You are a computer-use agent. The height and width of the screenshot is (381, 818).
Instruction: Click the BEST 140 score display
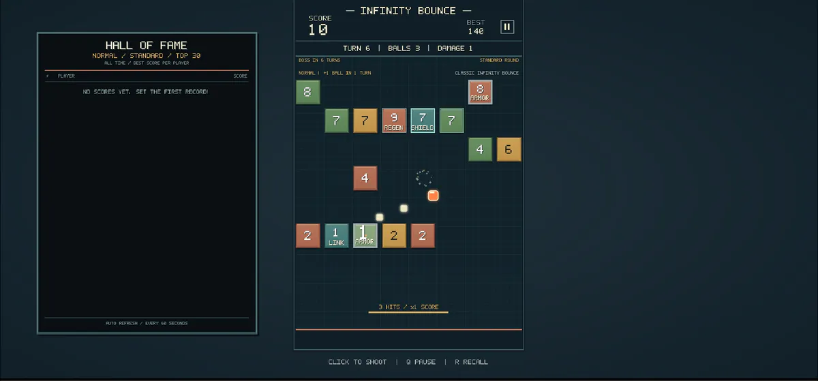click(476, 27)
